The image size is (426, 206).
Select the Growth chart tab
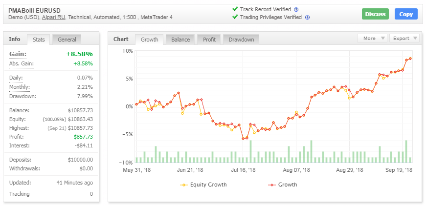pos(150,40)
